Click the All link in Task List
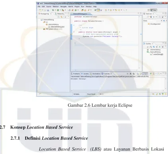 click(x=164, y=21)
